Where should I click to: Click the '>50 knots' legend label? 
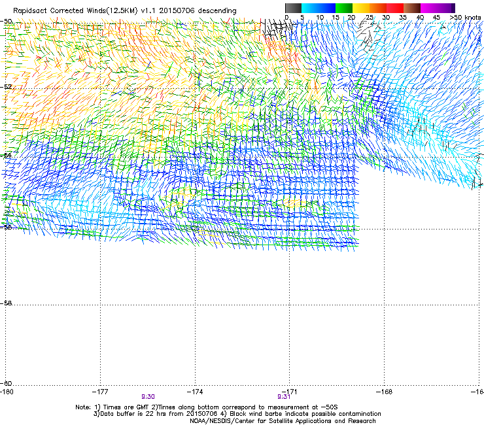[465, 18]
